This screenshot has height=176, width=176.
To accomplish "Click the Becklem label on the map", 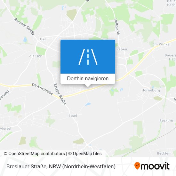I will pos(164,153).
